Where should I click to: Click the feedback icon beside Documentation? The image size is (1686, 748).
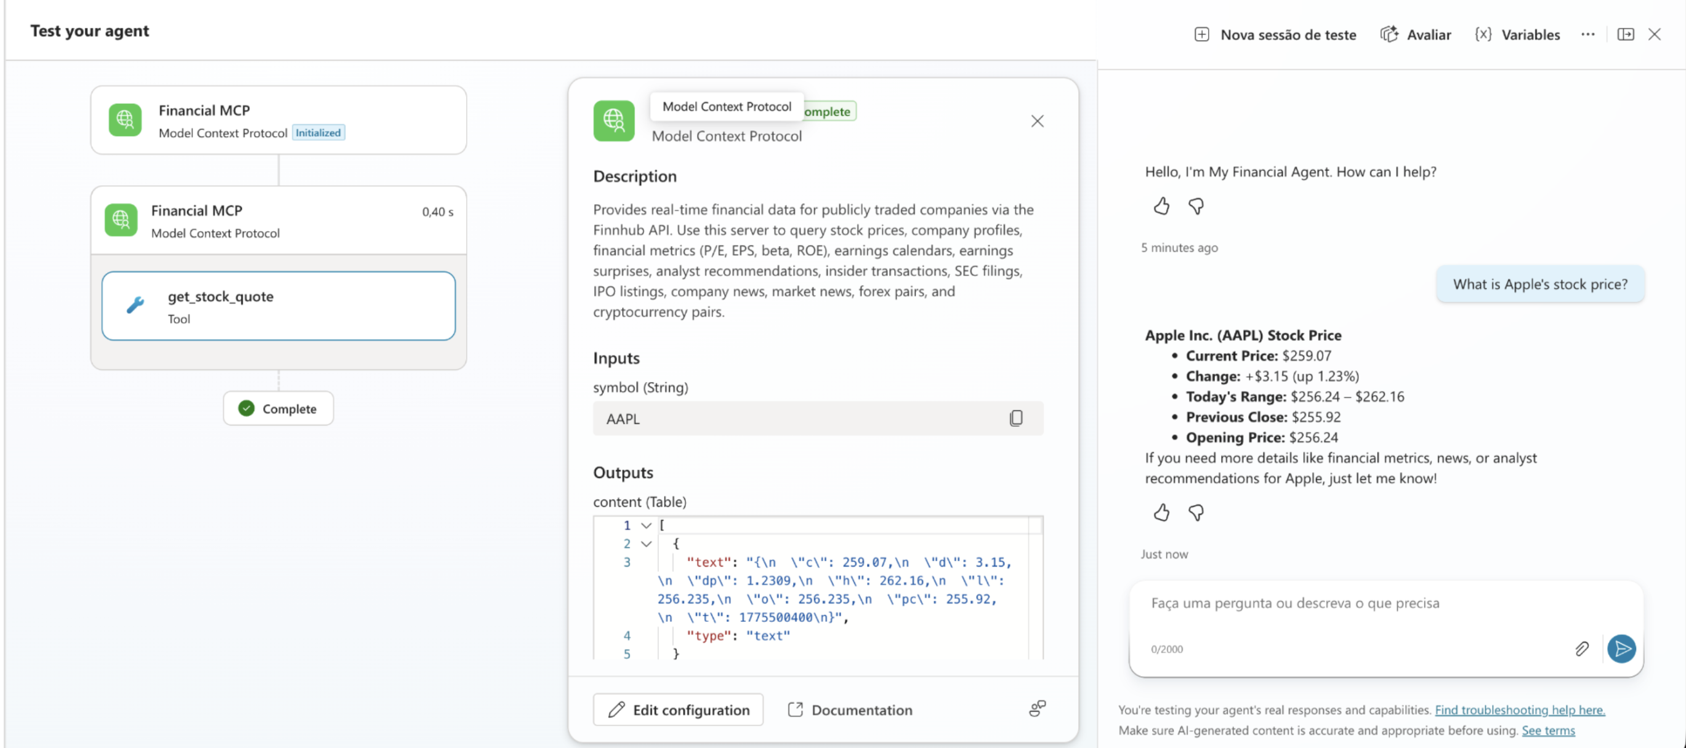click(1037, 709)
